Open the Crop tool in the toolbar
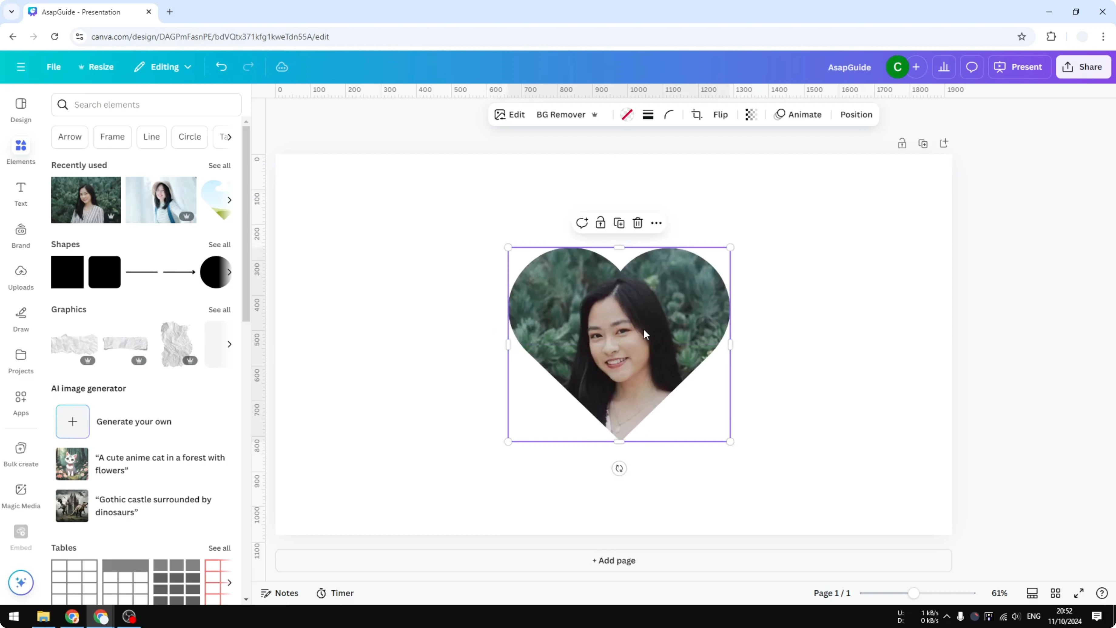 coord(697,114)
